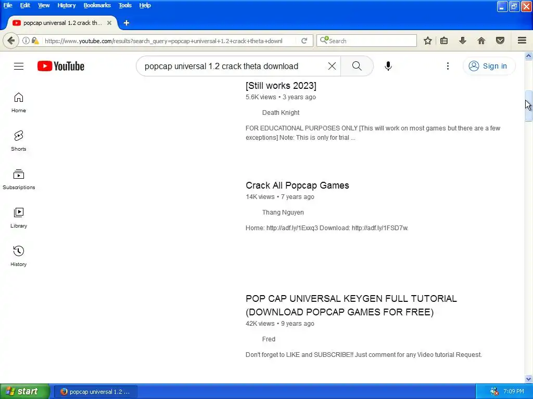The image size is (533, 399).
Task: Open Shorts in YouTube sidebar
Action: pyautogui.click(x=19, y=141)
